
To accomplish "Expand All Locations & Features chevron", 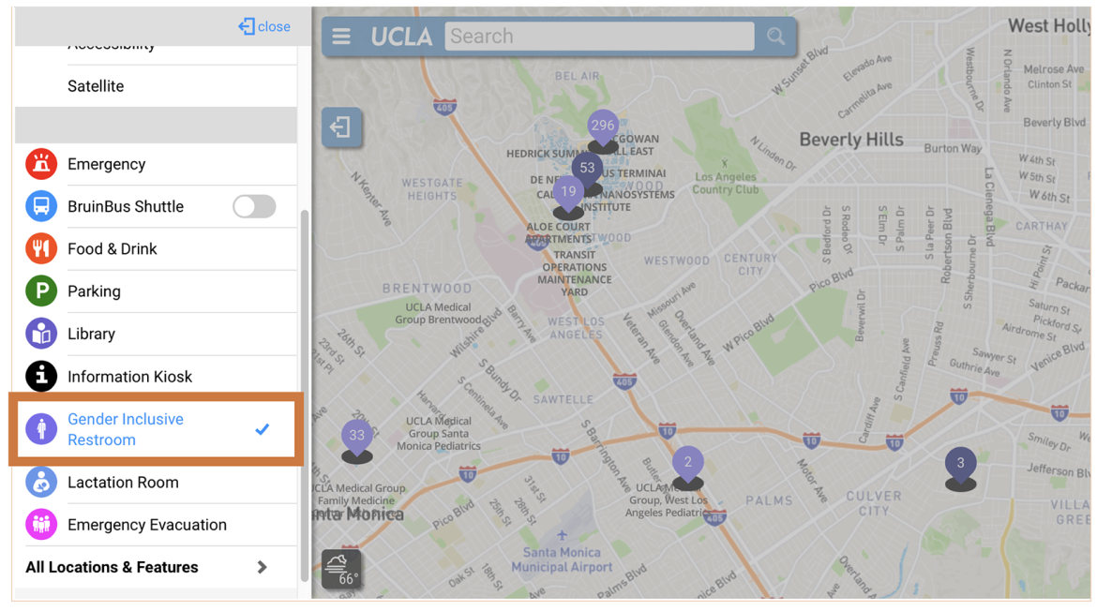I will click(263, 567).
